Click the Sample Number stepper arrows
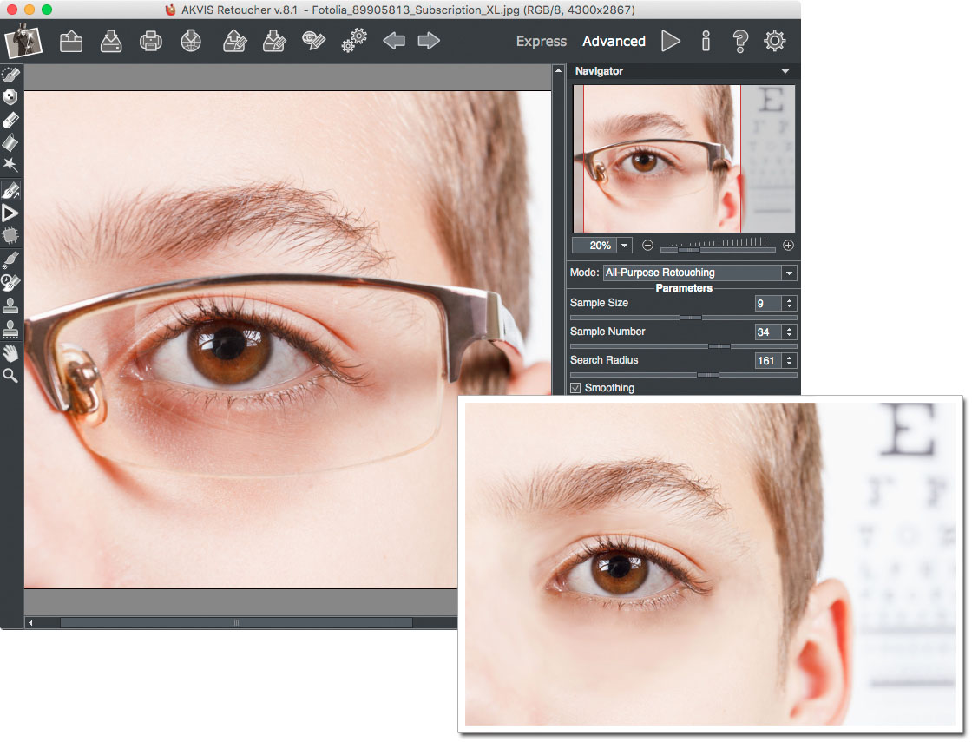This screenshot has width=972, height=742. click(x=789, y=332)
